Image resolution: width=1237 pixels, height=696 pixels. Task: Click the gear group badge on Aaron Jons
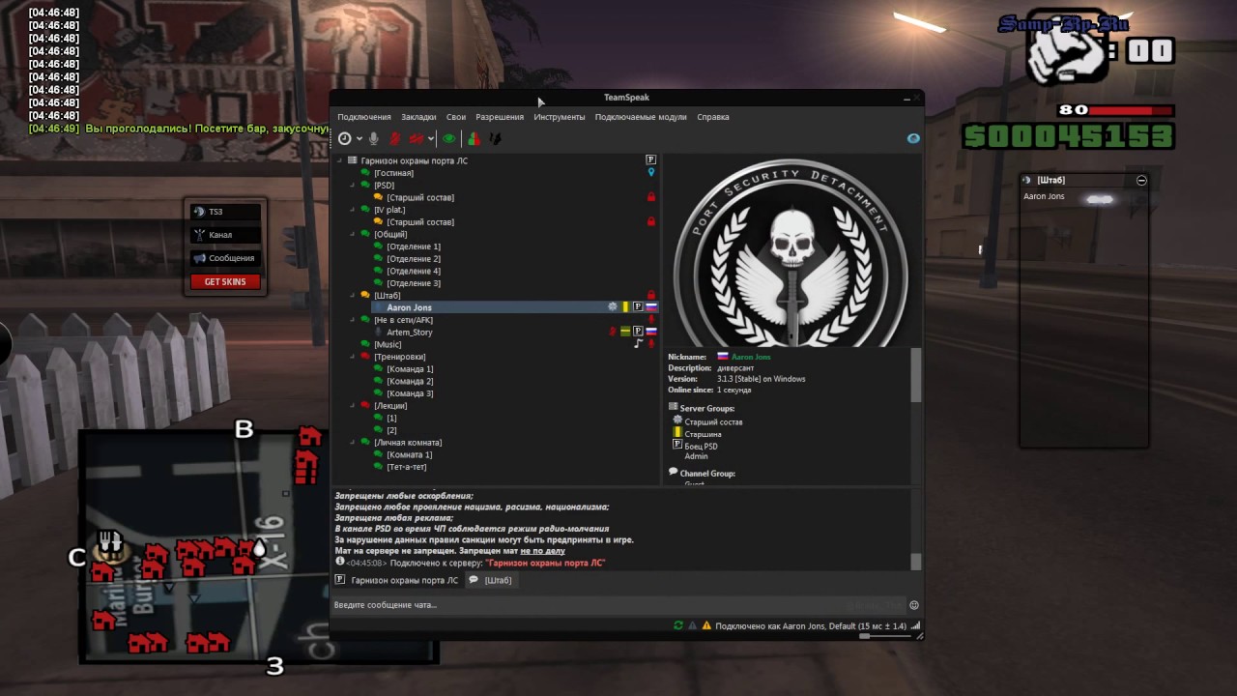612,306
